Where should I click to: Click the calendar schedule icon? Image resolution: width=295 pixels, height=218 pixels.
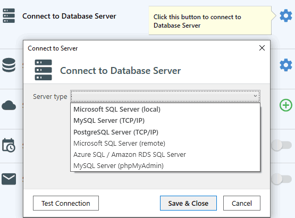coord(9,145)
